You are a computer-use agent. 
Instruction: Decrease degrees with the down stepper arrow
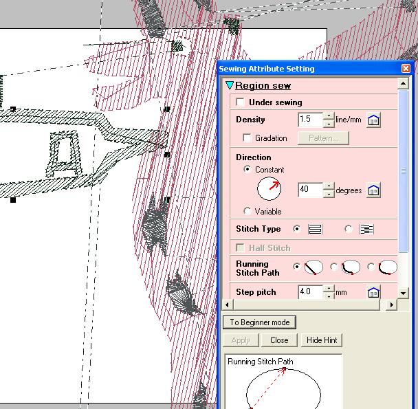[329, 194]
